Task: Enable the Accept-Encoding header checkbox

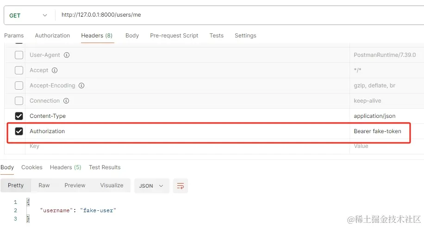Action: [19, 86]
